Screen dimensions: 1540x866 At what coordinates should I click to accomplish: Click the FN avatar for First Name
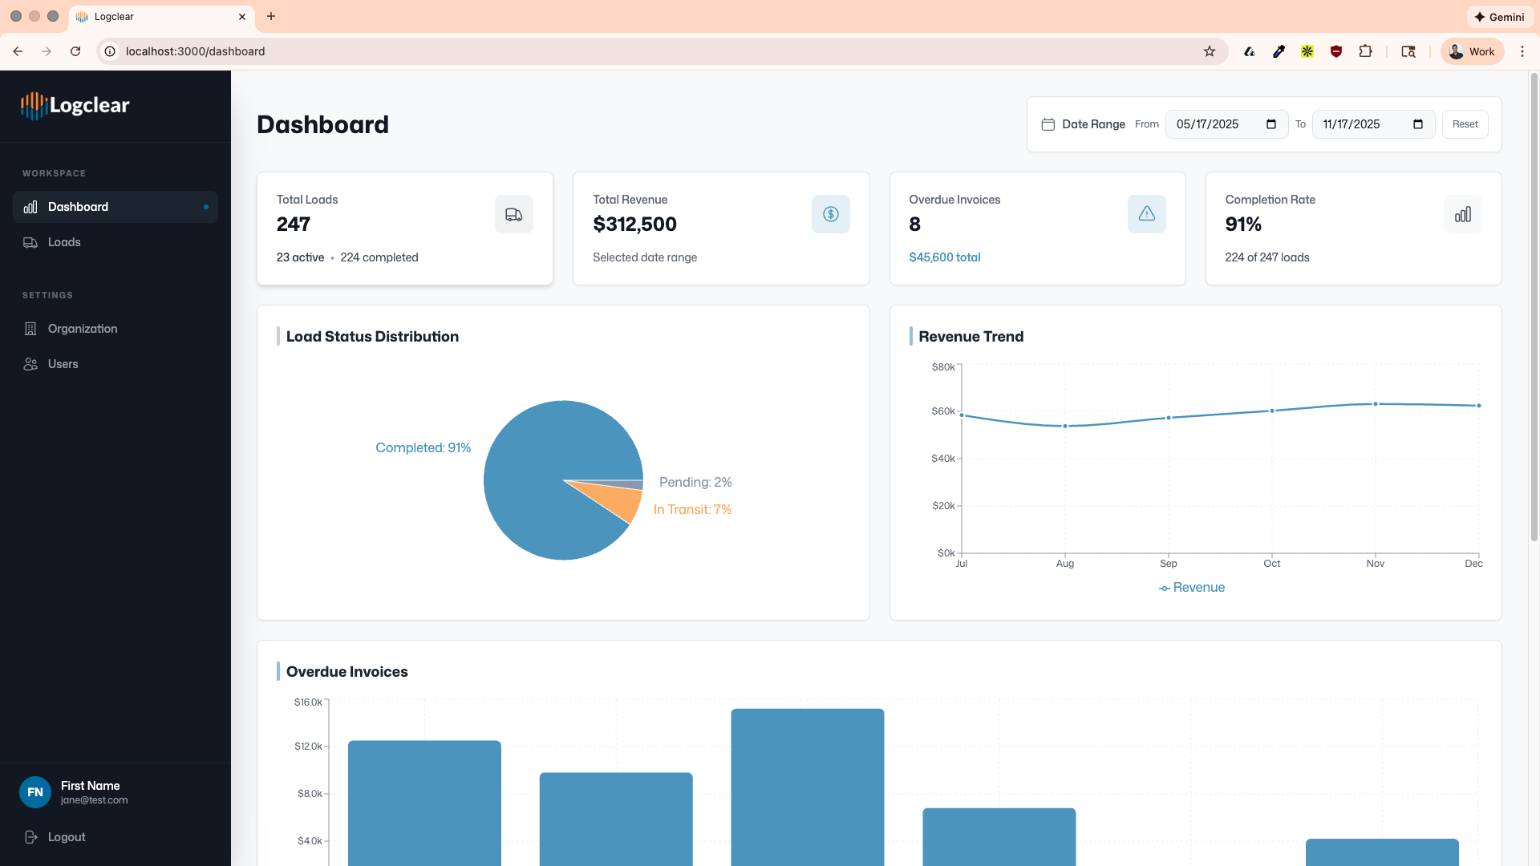35,792
